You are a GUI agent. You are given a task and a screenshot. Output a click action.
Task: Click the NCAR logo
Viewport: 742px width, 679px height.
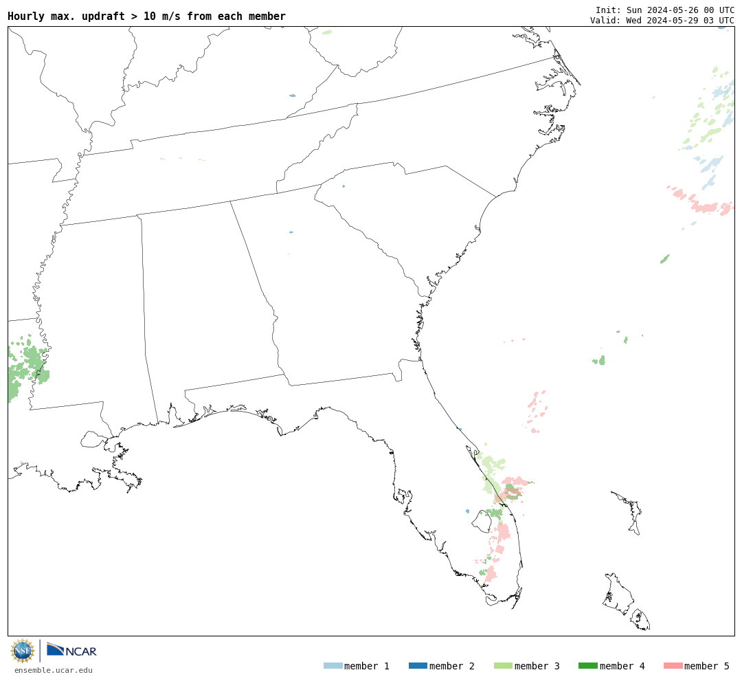(x=71, y=650)
